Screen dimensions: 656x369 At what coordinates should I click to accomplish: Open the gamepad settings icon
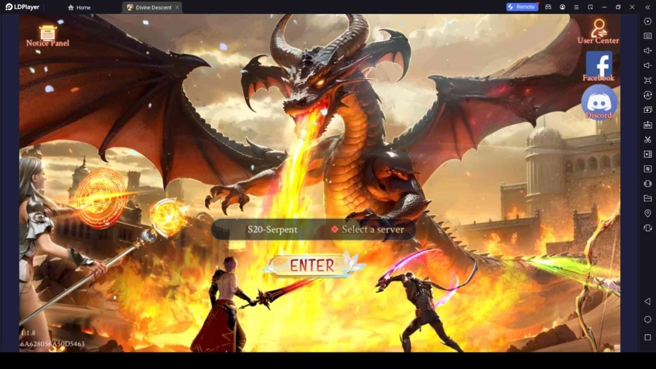[548, 7]
